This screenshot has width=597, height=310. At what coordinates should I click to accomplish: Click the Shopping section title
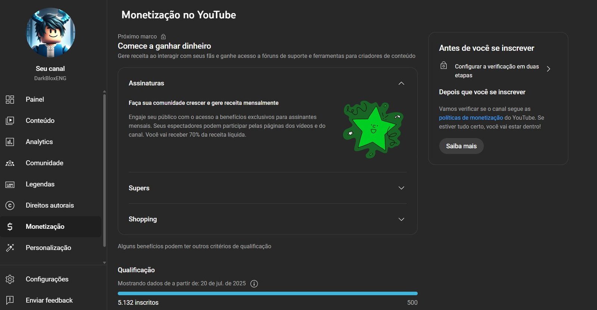(x=143, y=219)
